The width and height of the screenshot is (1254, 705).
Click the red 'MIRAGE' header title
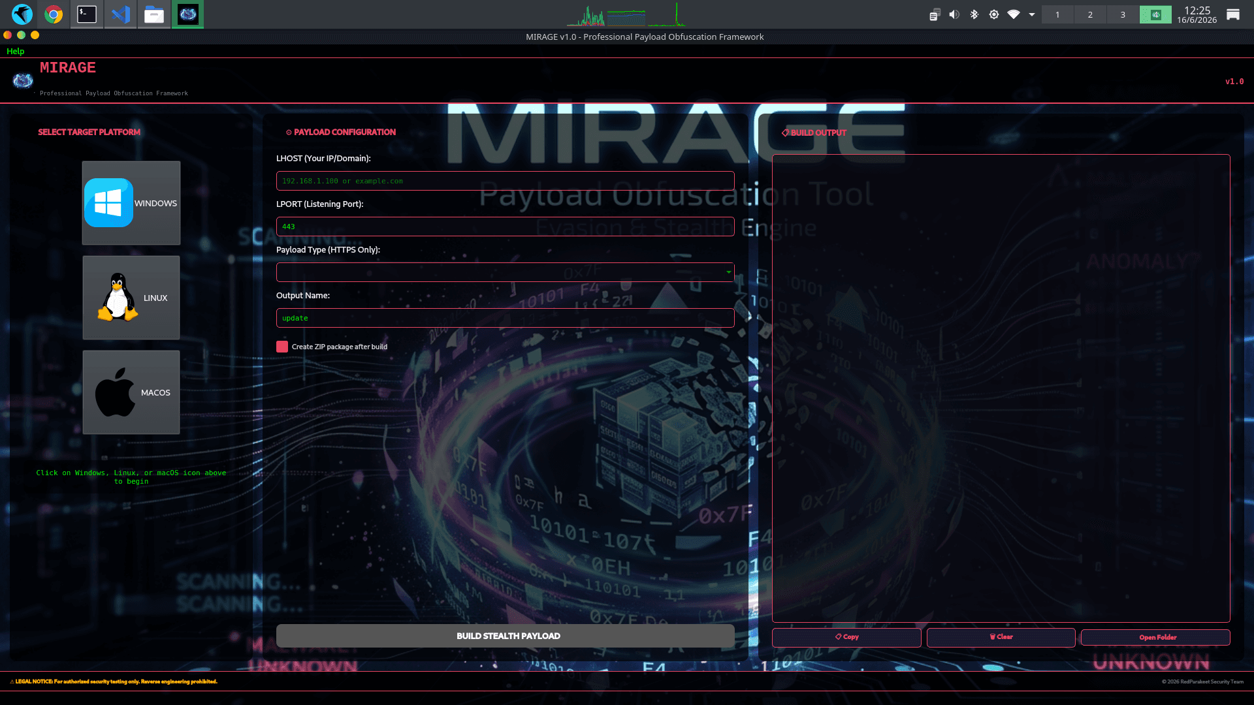68,68
